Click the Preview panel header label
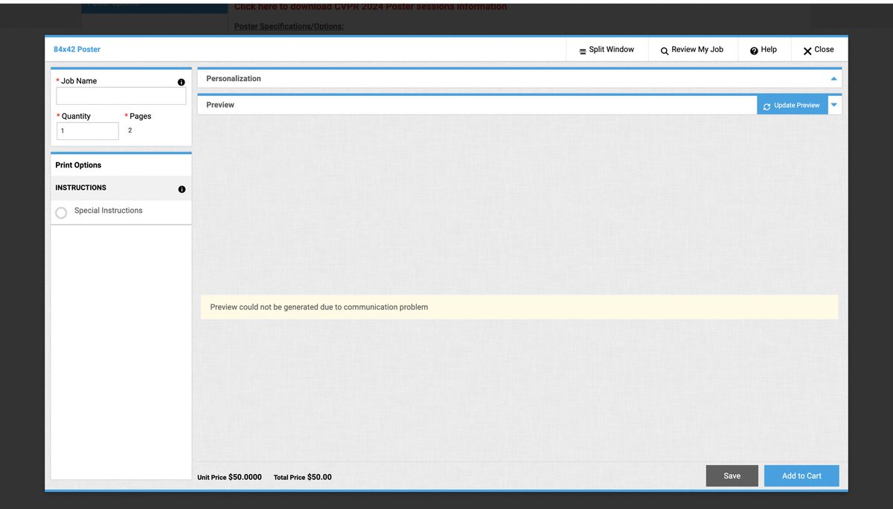Screen dimensions: 893x509 (220, 105)
